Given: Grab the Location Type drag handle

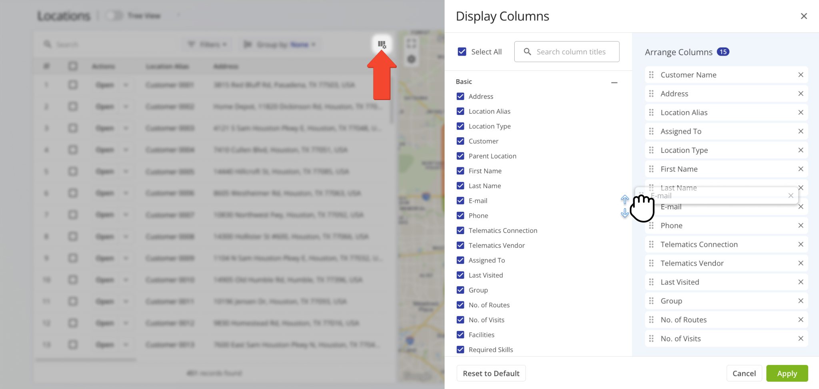Looking at the screenshot, I should point(651,150).
